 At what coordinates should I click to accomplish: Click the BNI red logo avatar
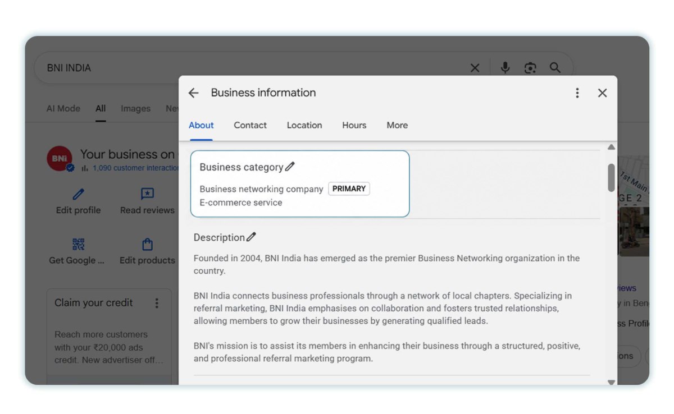(59, 159)
